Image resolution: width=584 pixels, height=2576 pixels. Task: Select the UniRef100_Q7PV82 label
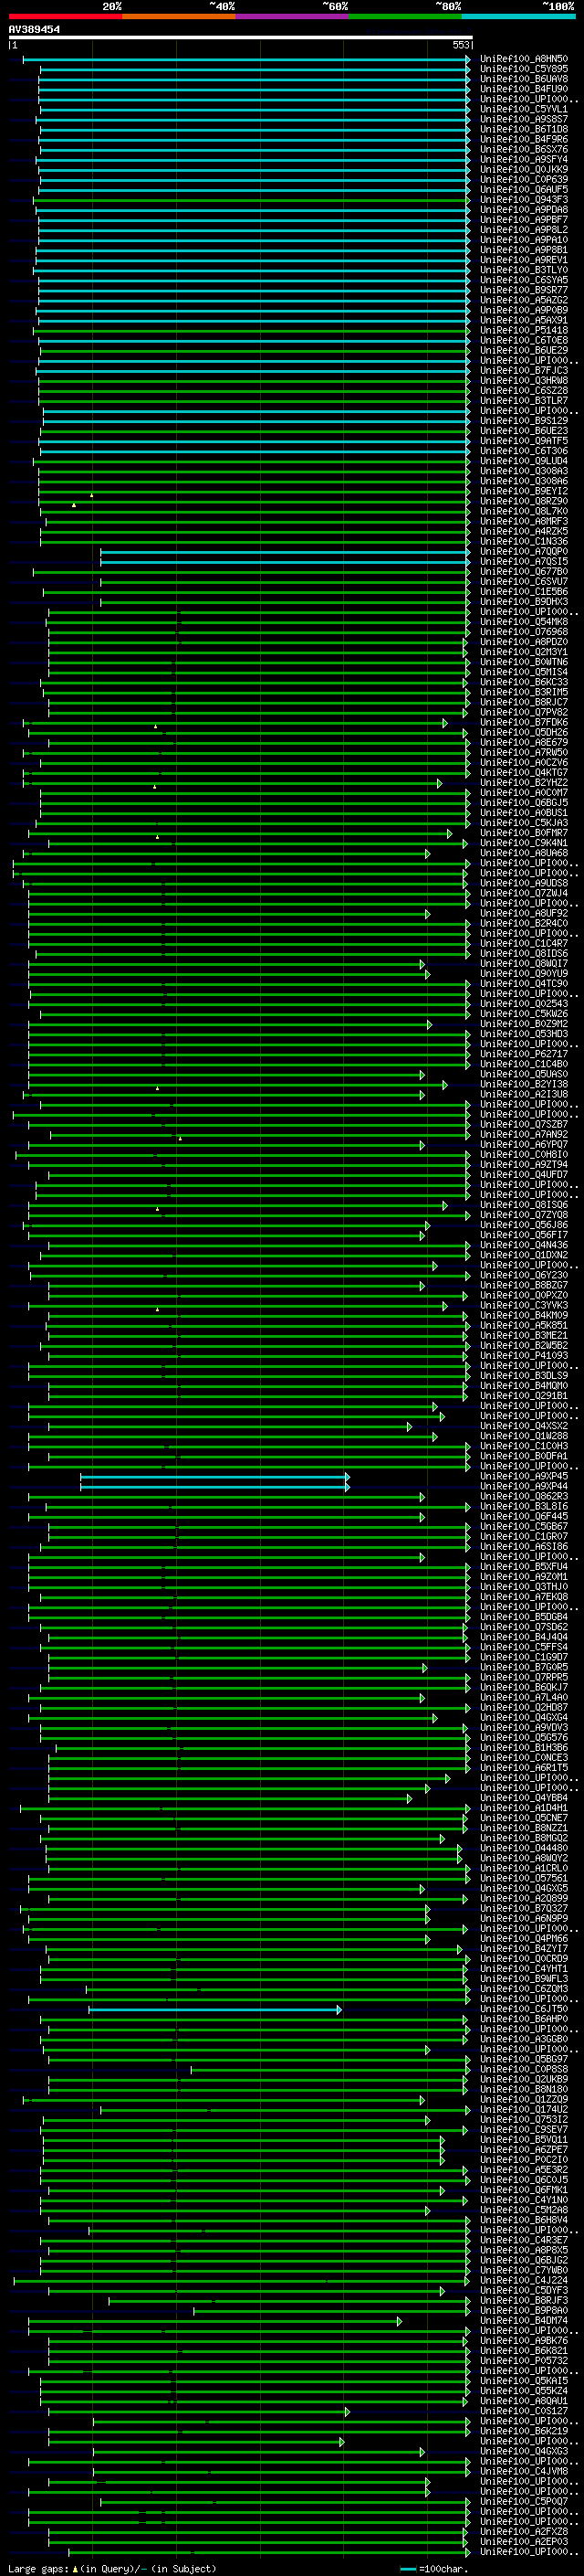point(523,712)
